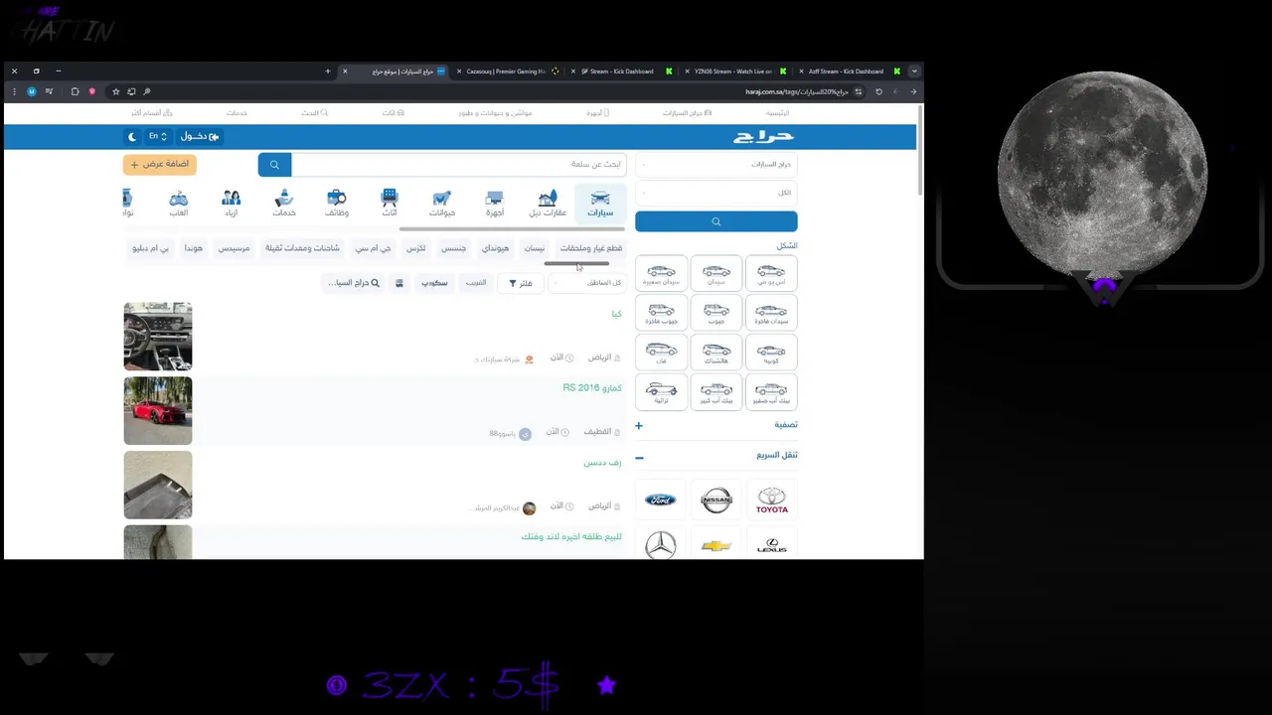Click the اضافة عرض add listing button

click(x=160, y=164)
